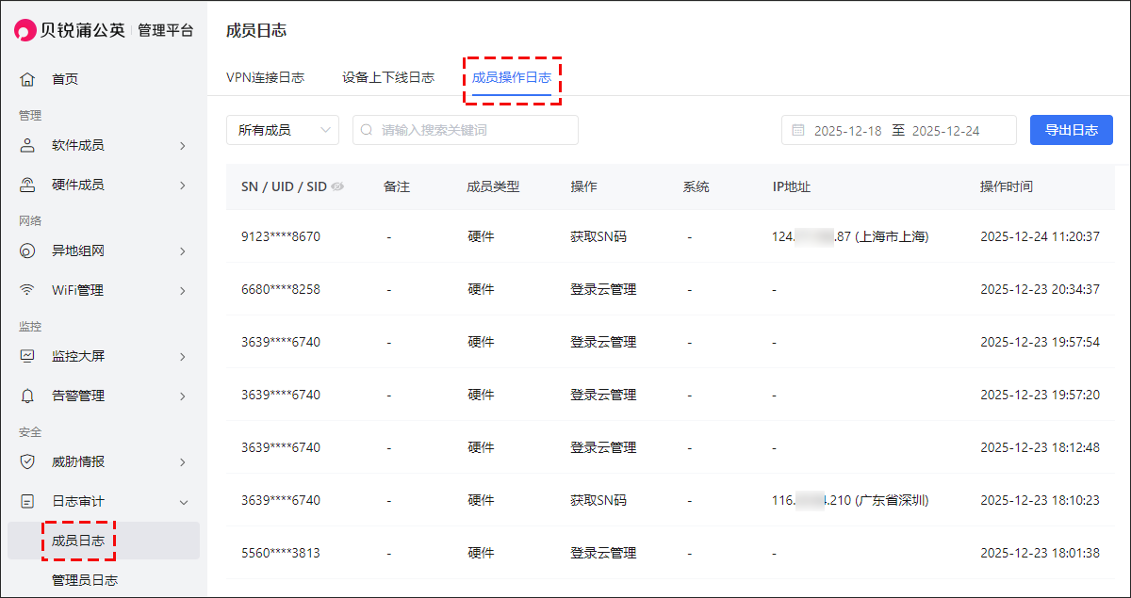Switch to the VPN连接日志 tab

[x=265, y=77]
